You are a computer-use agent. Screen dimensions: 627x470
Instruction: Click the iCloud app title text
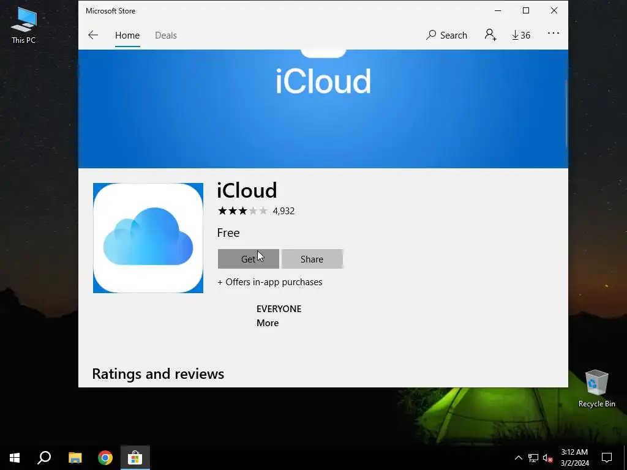(x=247, y=190)
